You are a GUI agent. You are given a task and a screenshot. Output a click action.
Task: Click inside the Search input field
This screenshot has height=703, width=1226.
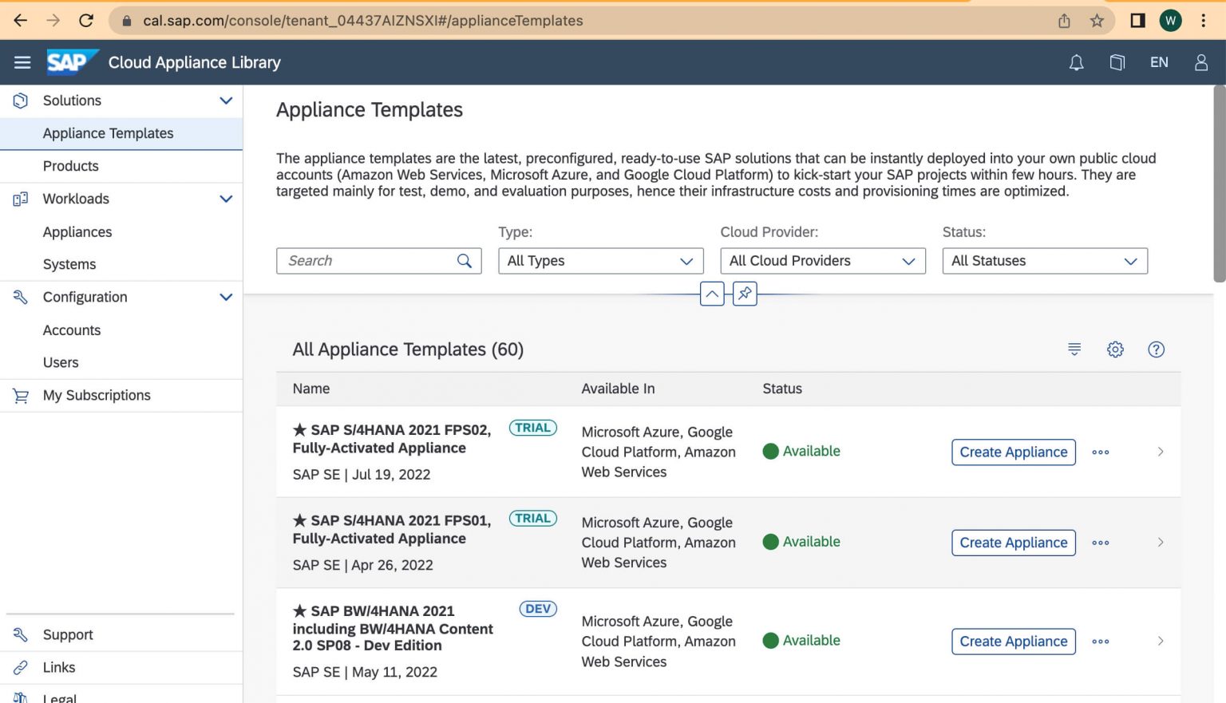click(367, 261)
